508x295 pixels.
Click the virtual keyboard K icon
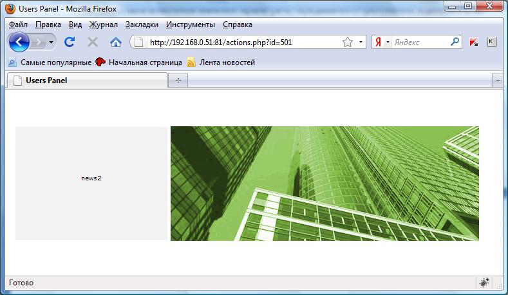tap(491, 42)
